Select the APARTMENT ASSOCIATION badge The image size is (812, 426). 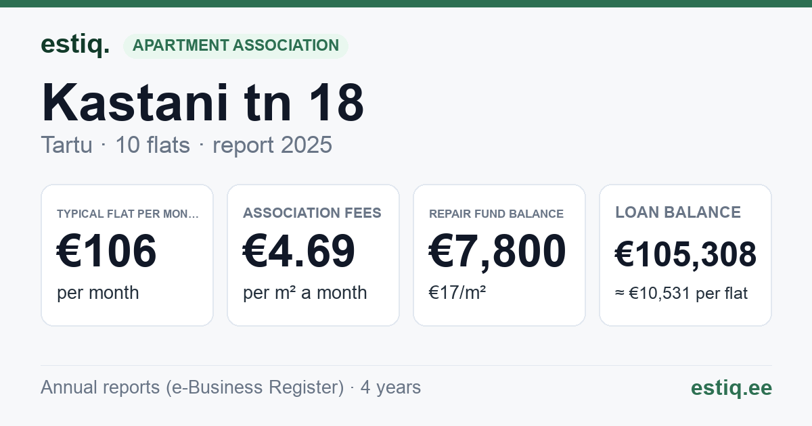[x=235, y=46]
